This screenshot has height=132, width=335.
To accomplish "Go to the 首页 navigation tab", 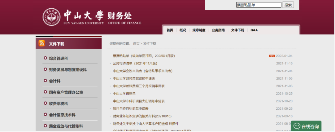I will coord(170,30).
